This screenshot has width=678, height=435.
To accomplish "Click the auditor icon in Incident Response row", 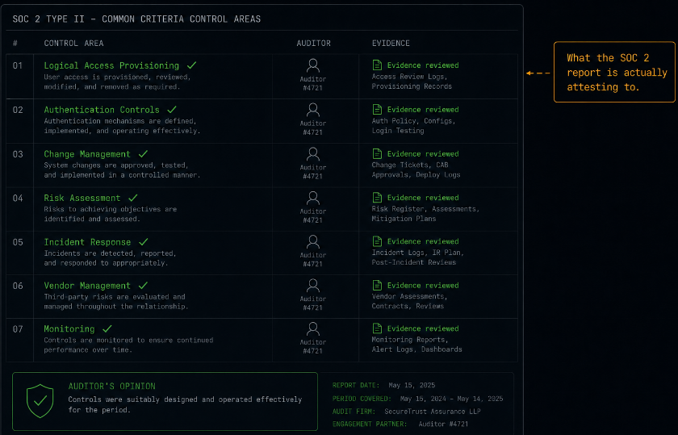I will click(x=313, y=242).
